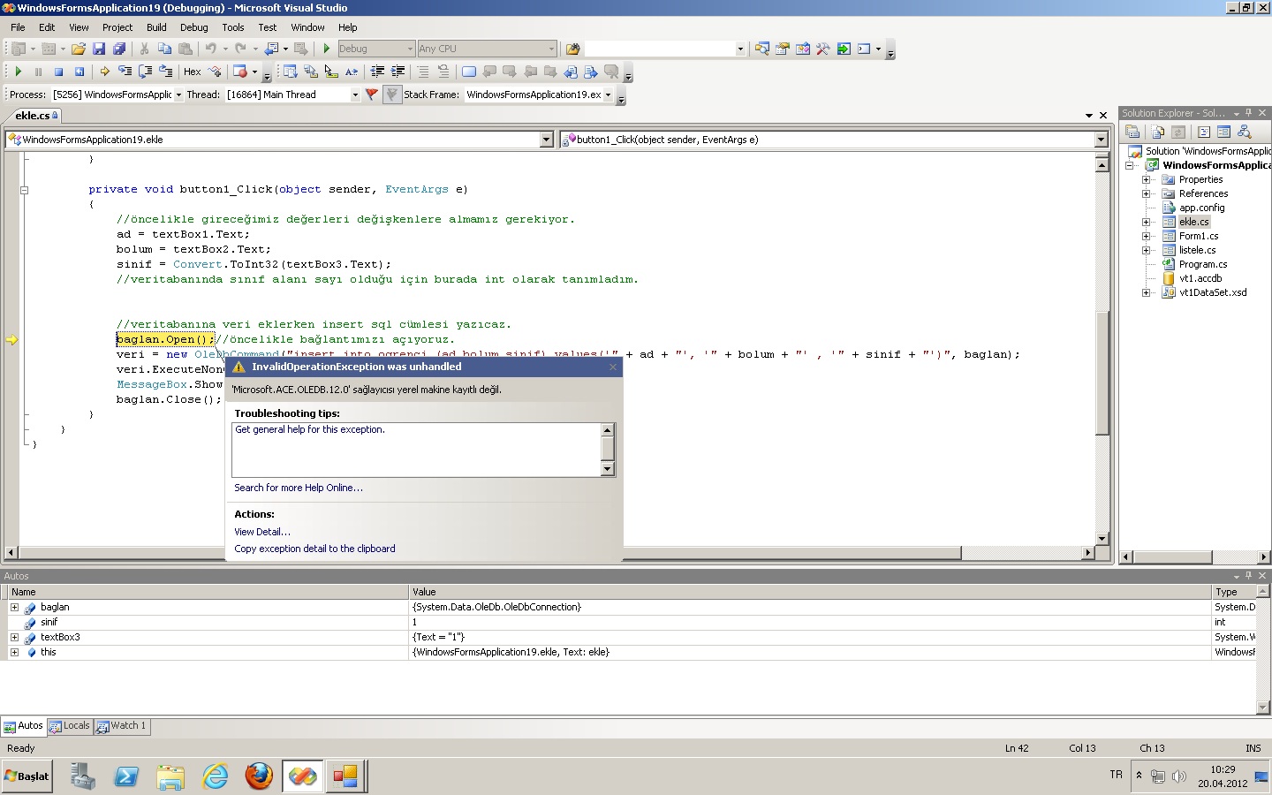
Task: Click the Step Out icon
Action: [165, 72]
